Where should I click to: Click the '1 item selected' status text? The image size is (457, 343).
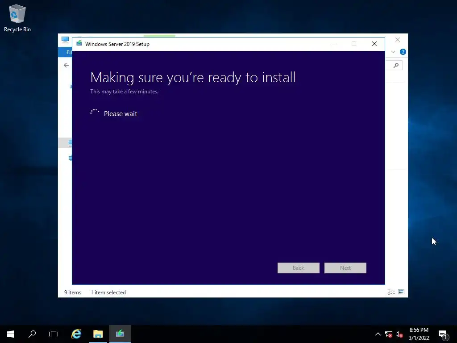click(108, 292)
